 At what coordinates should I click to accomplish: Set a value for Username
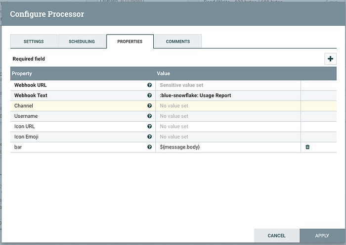[x=228, y=116]
